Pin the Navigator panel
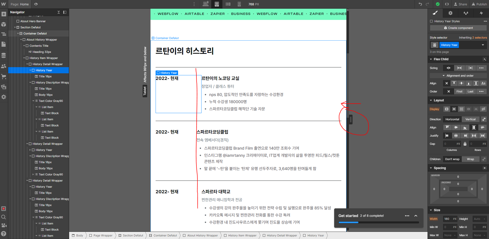The height and width of the screenshot is (239, 489). point(65,12)
